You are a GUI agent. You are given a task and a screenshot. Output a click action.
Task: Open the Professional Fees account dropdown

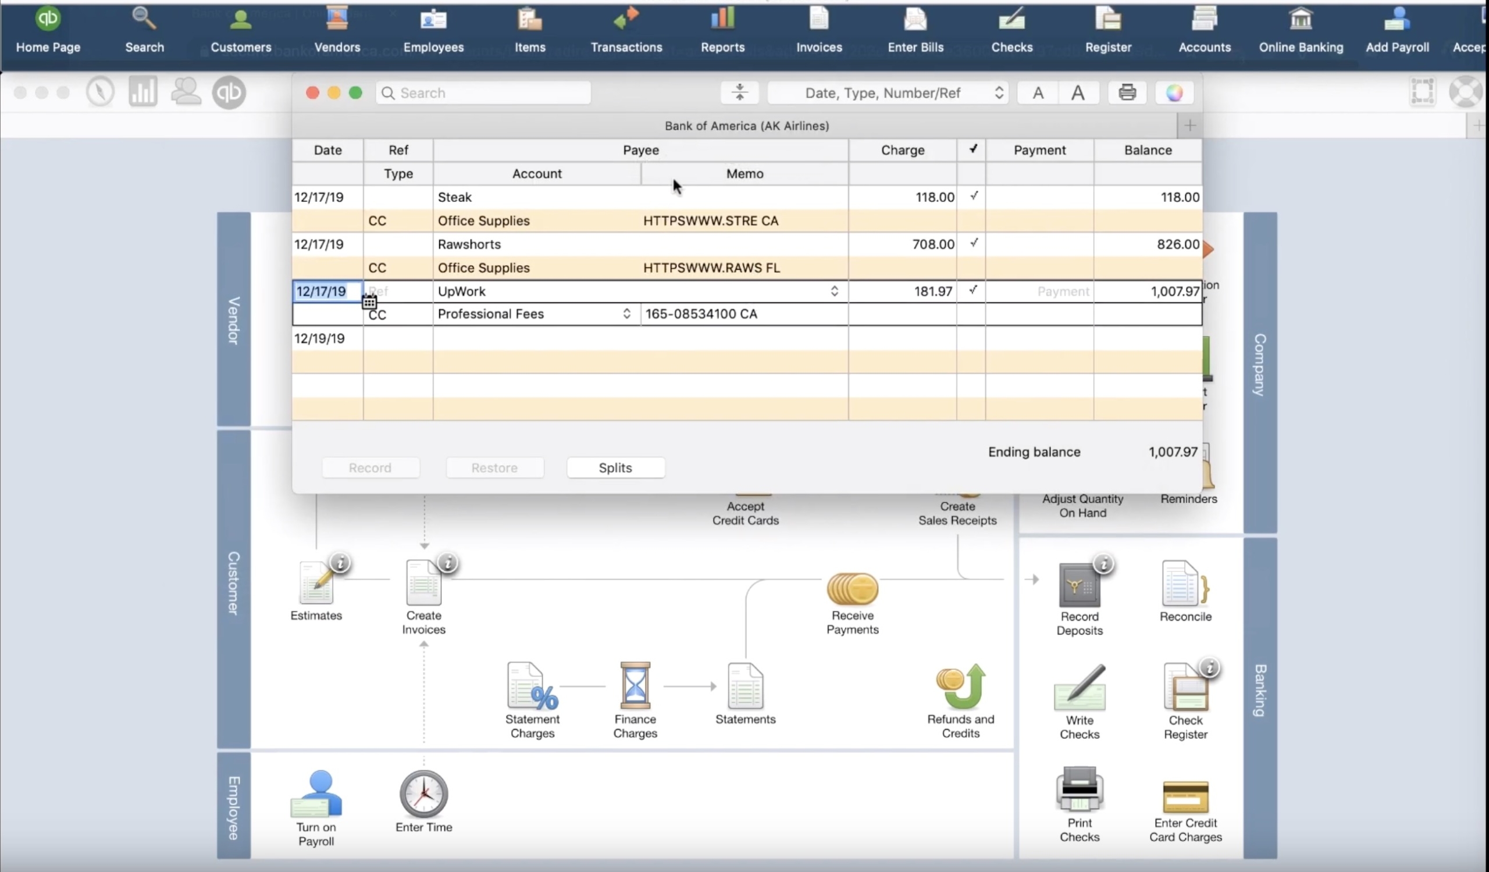point(626,313)
